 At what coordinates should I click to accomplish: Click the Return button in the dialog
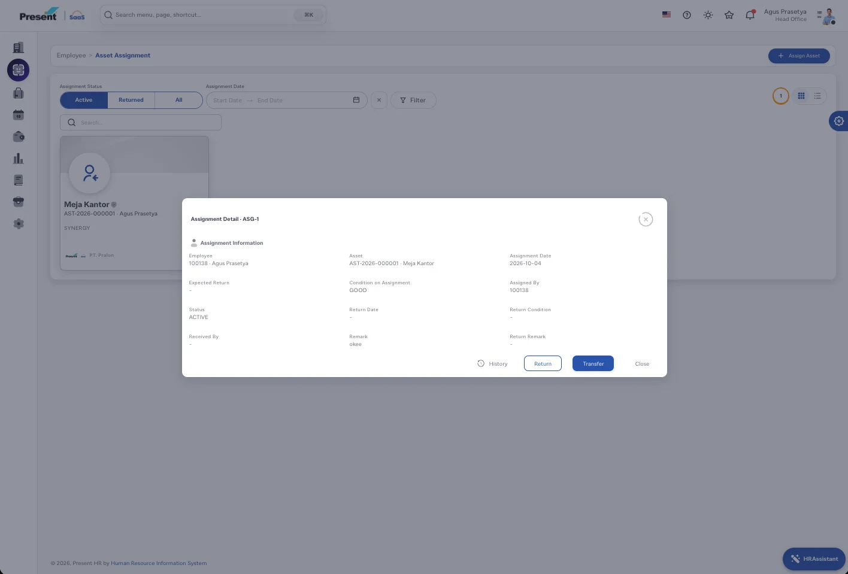(543, 363)
